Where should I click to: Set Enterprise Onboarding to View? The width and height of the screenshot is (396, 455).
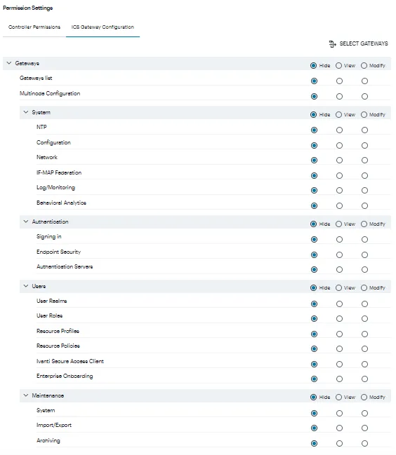tap(339, 379)
